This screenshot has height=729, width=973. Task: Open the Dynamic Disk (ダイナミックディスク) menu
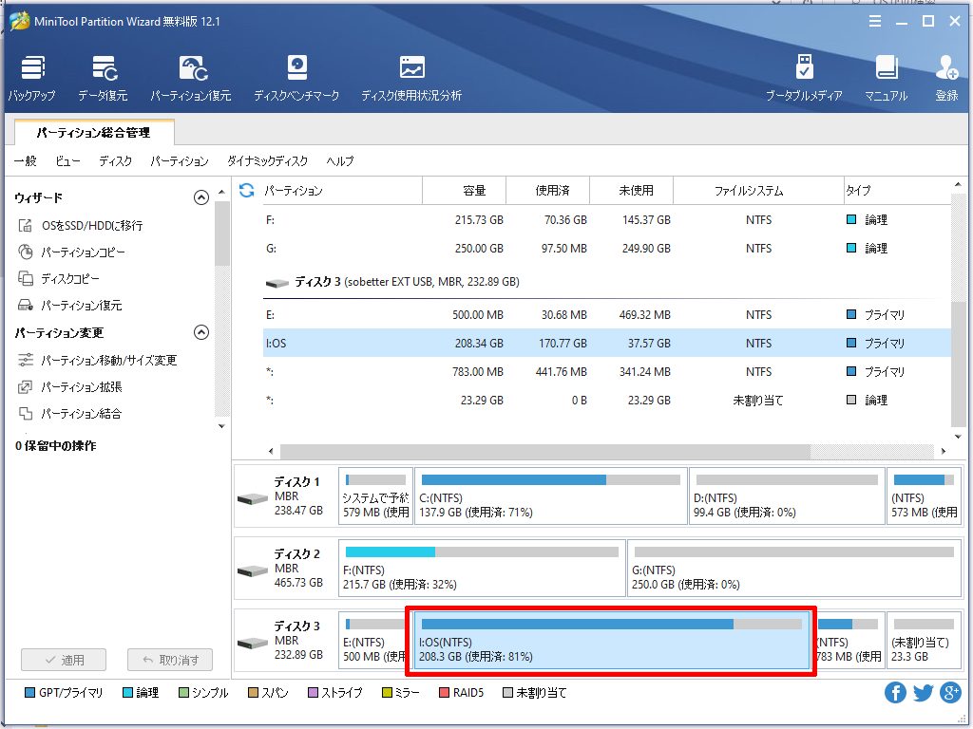267,161
